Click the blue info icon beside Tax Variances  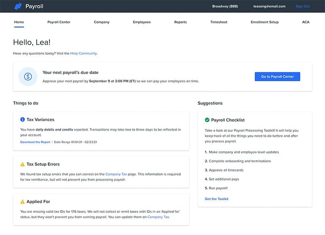click(x=22, y=120)
